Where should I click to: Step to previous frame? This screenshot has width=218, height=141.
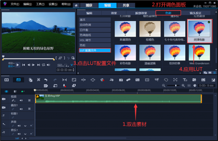29,65
